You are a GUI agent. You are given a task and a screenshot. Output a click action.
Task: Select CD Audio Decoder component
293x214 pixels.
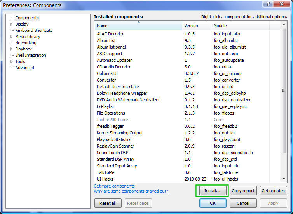[188, 67]
